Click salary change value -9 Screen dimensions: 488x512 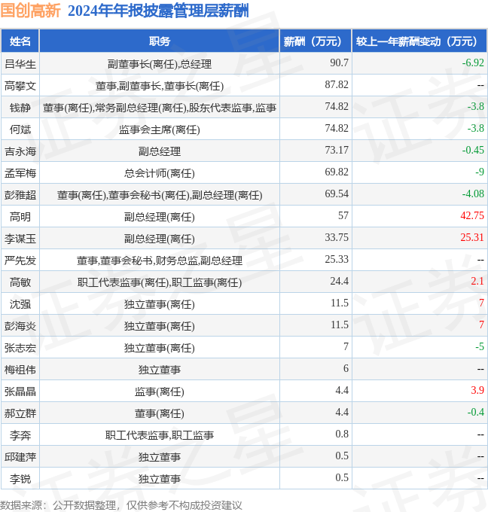480,172
